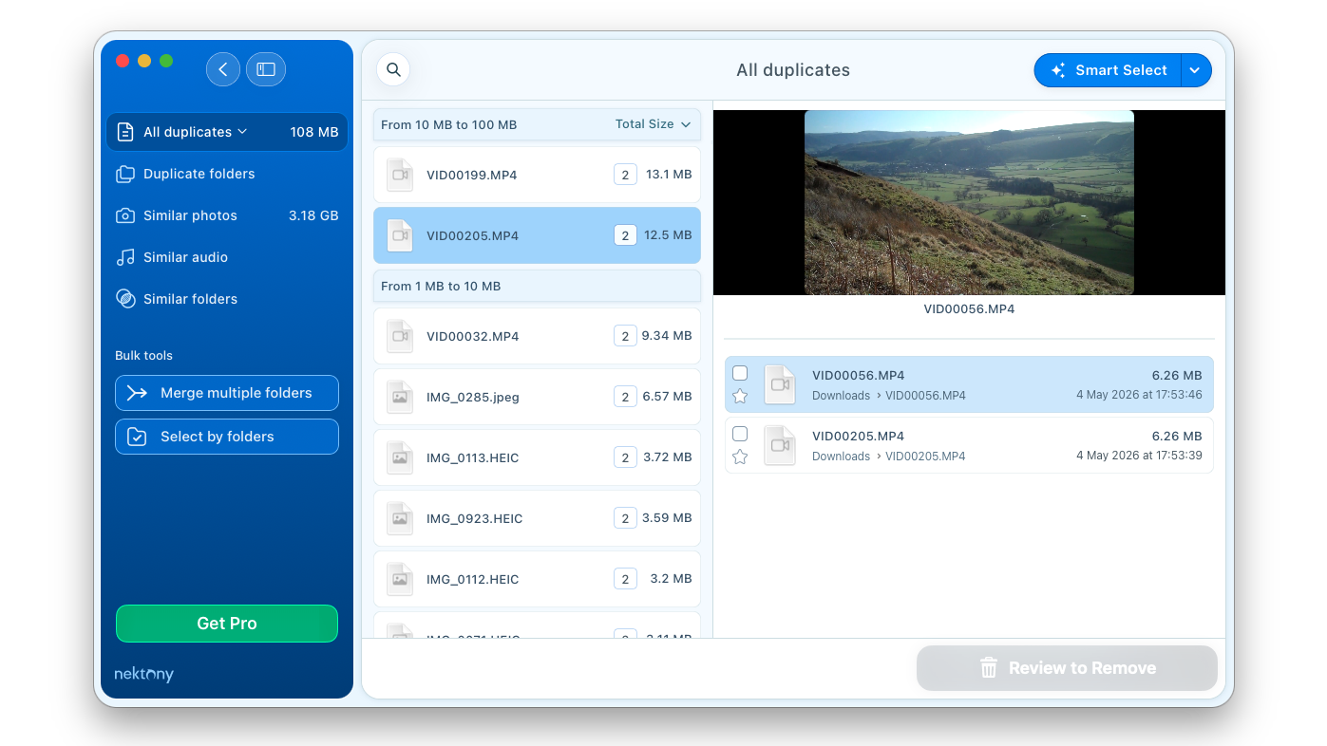Click the Duplicate folders icon

(125, 174)
